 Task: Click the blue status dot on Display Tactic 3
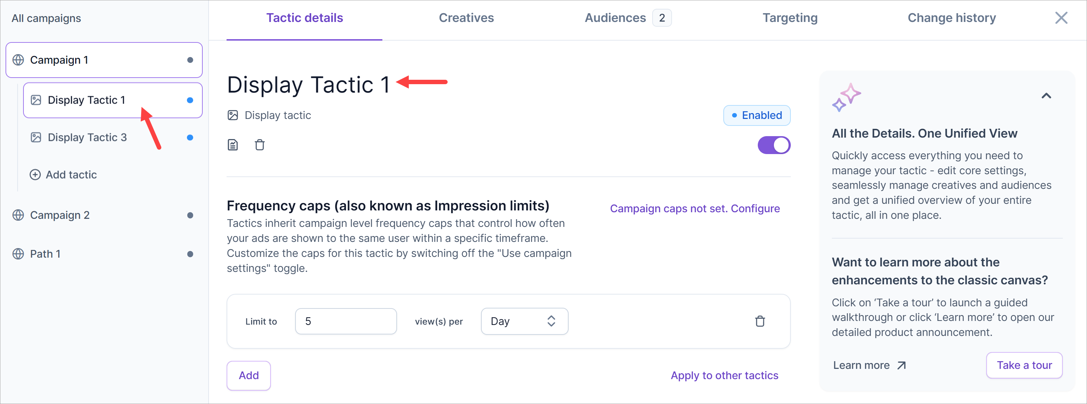pos(190,137)
